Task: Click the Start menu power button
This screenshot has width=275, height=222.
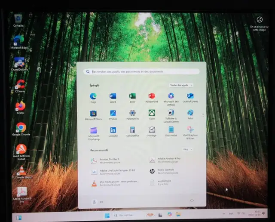Action: (192, 200)
